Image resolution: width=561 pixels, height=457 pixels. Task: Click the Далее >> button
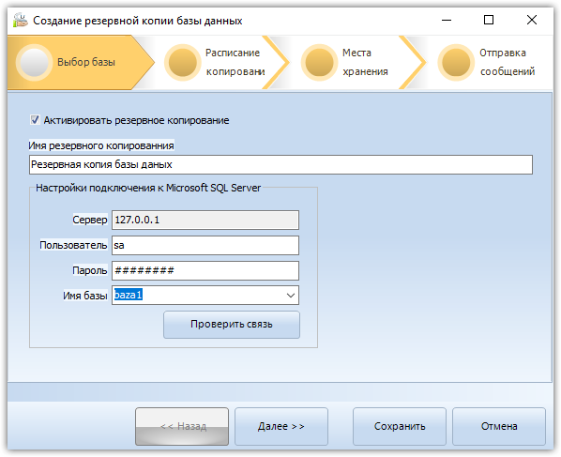click(281, 426)
